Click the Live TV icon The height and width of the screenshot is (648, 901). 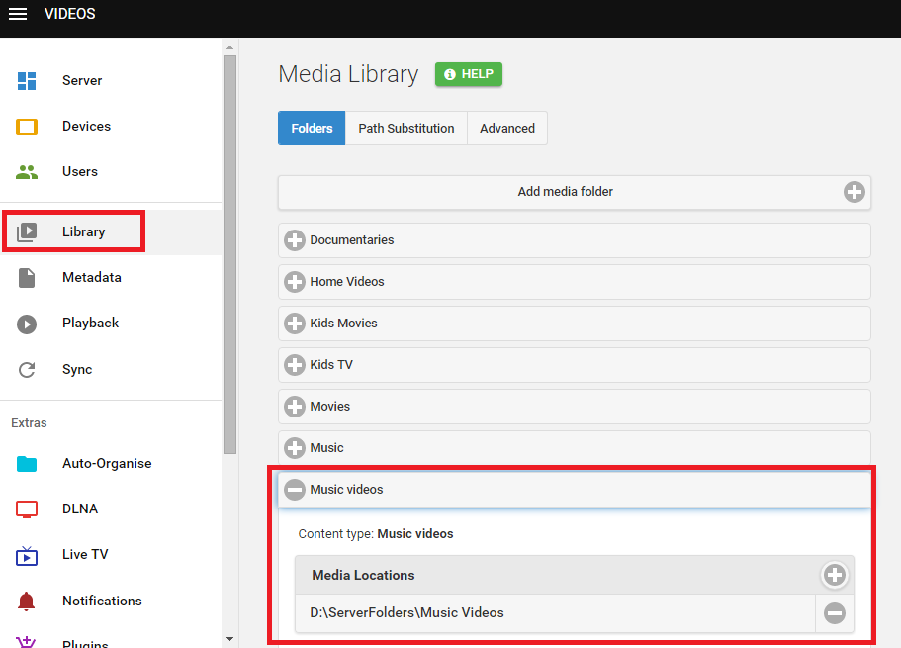click(27, 555)
